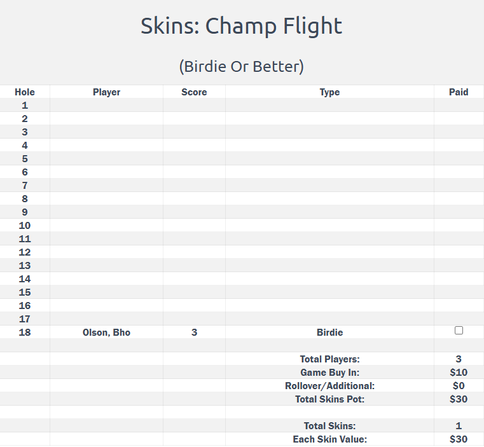Click the Total Players label
Image resolution: width=484 pixels, height=447 pixels.
pyautogui.click(x=329, y=359)
